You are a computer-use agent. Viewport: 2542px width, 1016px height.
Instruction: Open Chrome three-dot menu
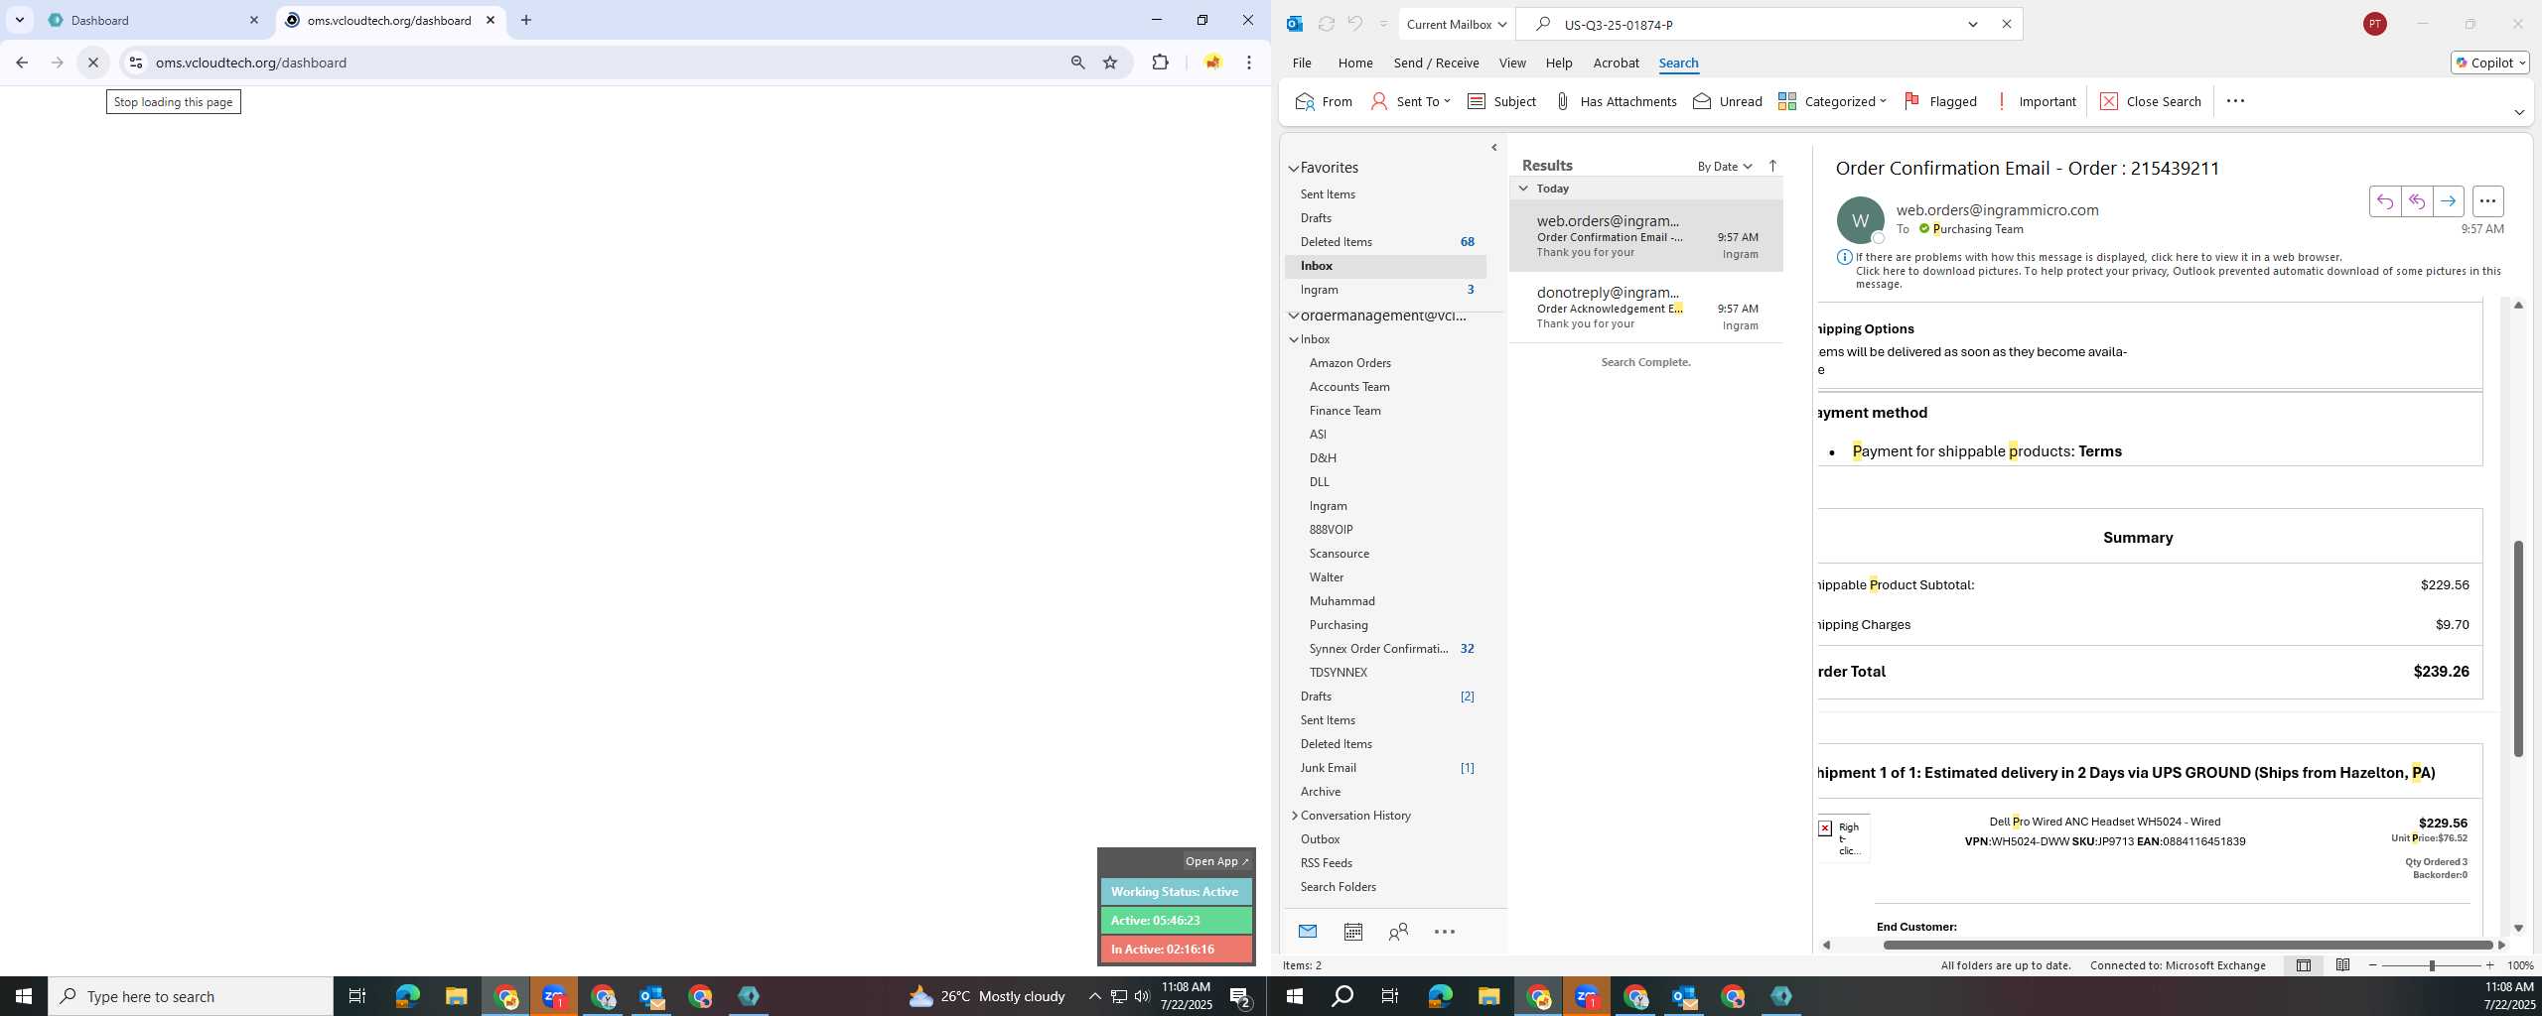tap(1249, 63)
